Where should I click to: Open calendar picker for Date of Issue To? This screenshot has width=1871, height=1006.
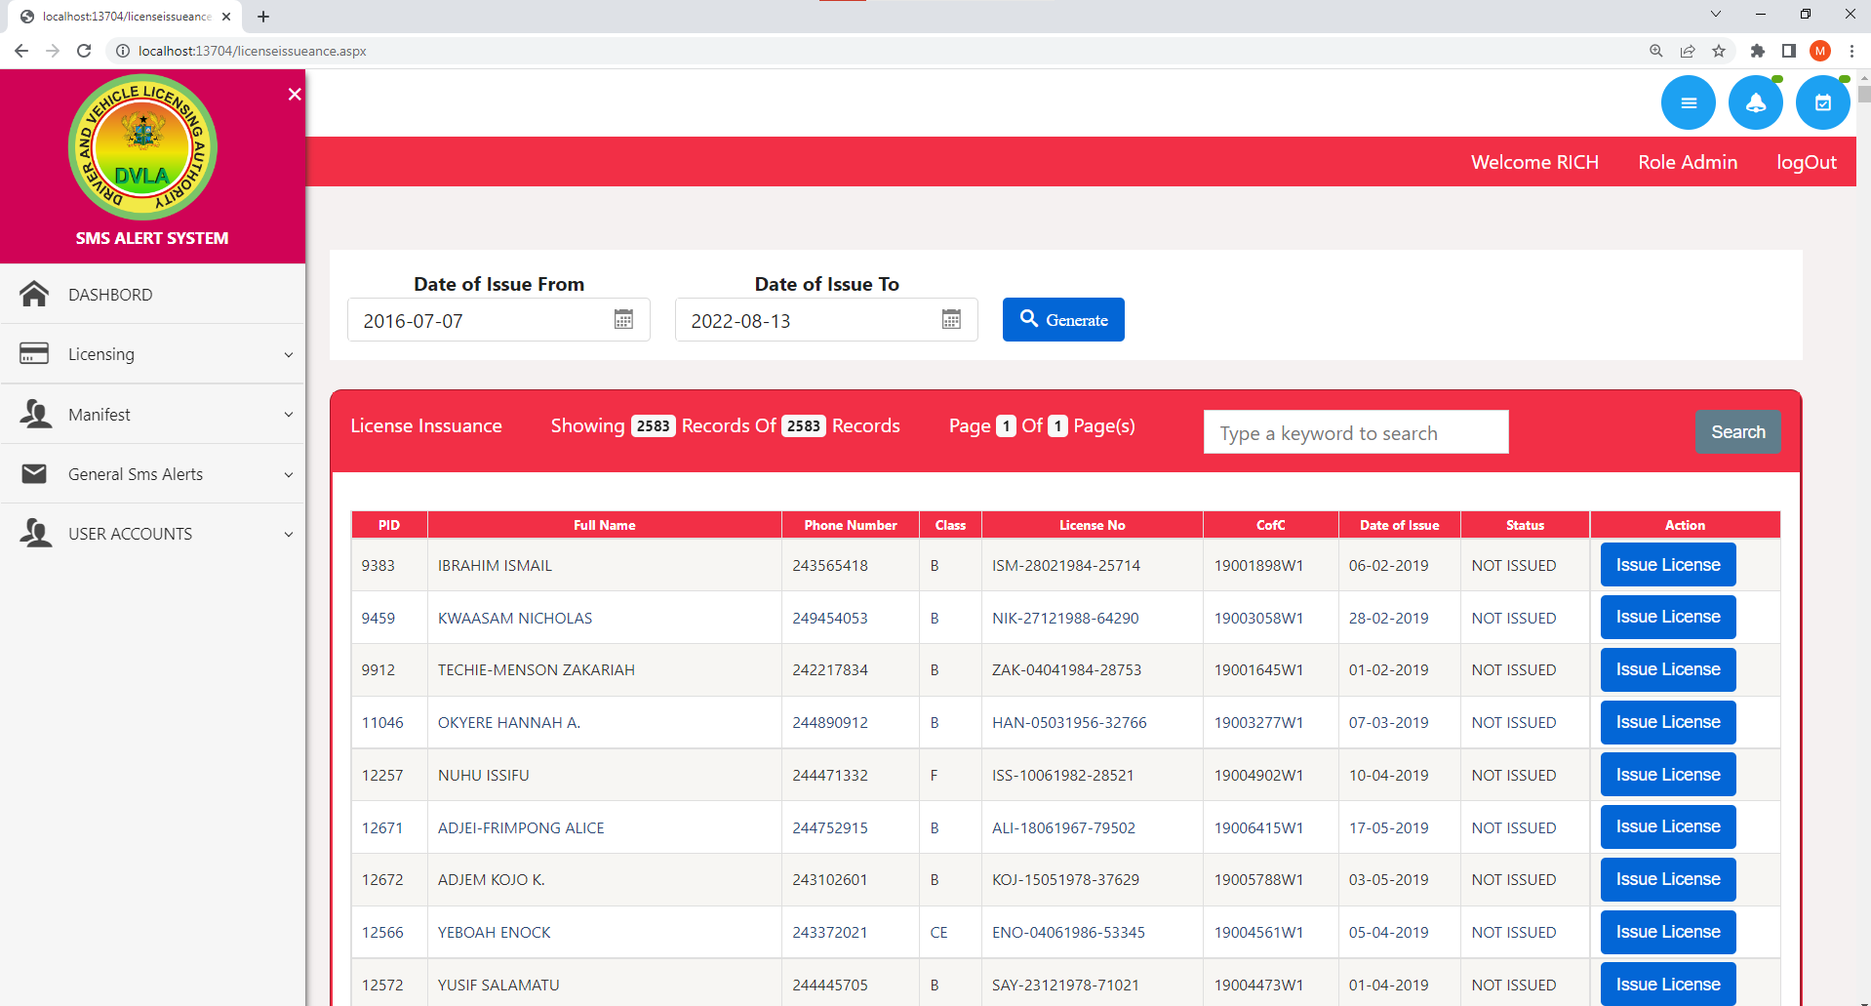[951, 320]
